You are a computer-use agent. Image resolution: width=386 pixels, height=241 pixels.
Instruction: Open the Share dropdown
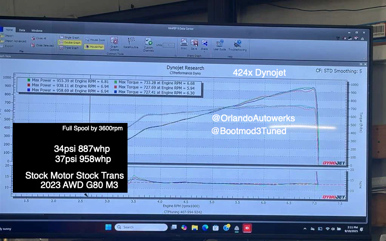205,46
